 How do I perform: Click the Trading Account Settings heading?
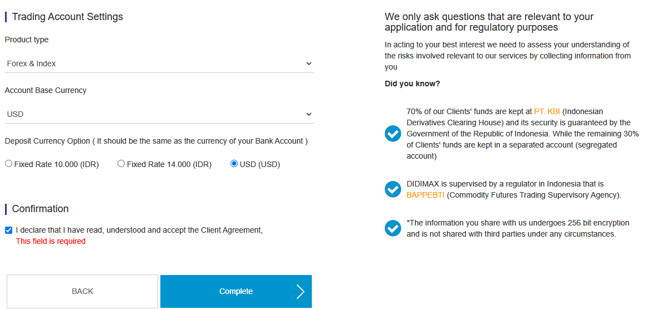pos(68,17)
